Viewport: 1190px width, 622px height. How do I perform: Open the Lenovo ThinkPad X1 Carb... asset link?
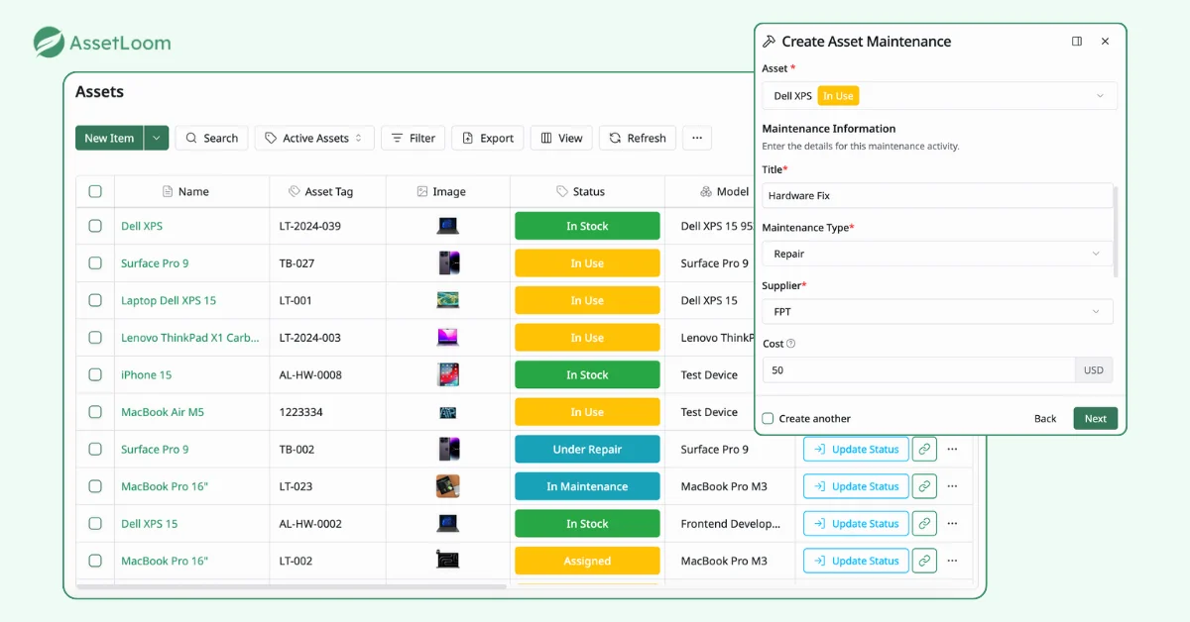tap(190, 338)
